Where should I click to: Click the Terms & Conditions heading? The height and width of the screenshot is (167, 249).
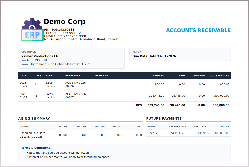pyautogui.click(x=36, y=148)
